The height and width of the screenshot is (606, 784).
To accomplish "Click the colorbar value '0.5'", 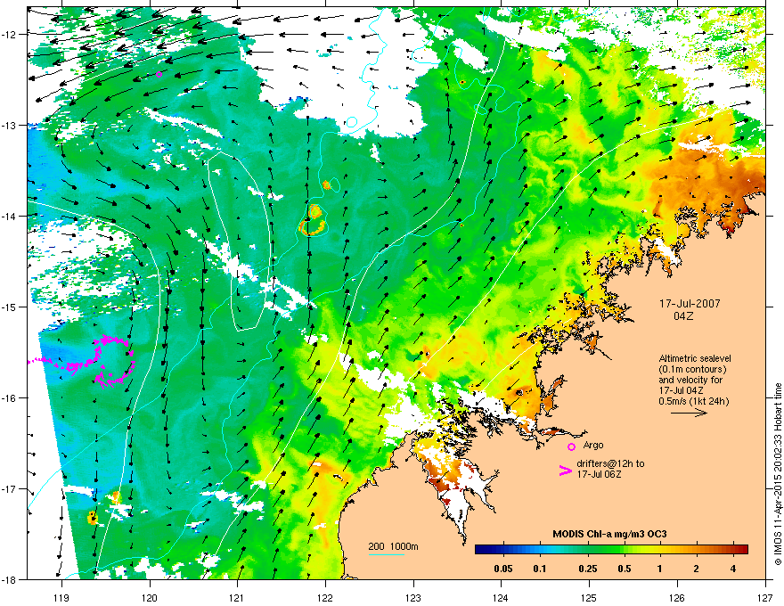I will coord(625,569).
